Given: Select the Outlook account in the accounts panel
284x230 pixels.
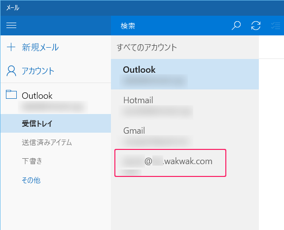Looking at the screenshot, I should point(185,74).
